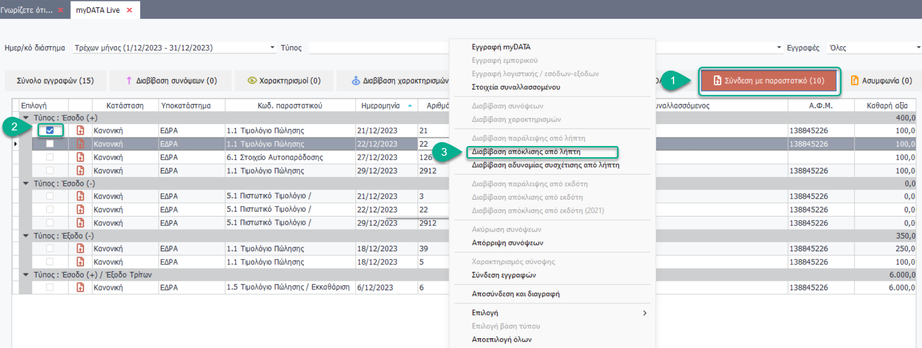Viewport: 922px width, 348px height.
Task: Click document icon in the 6/12/2023 row
Action: coord(80,288)
